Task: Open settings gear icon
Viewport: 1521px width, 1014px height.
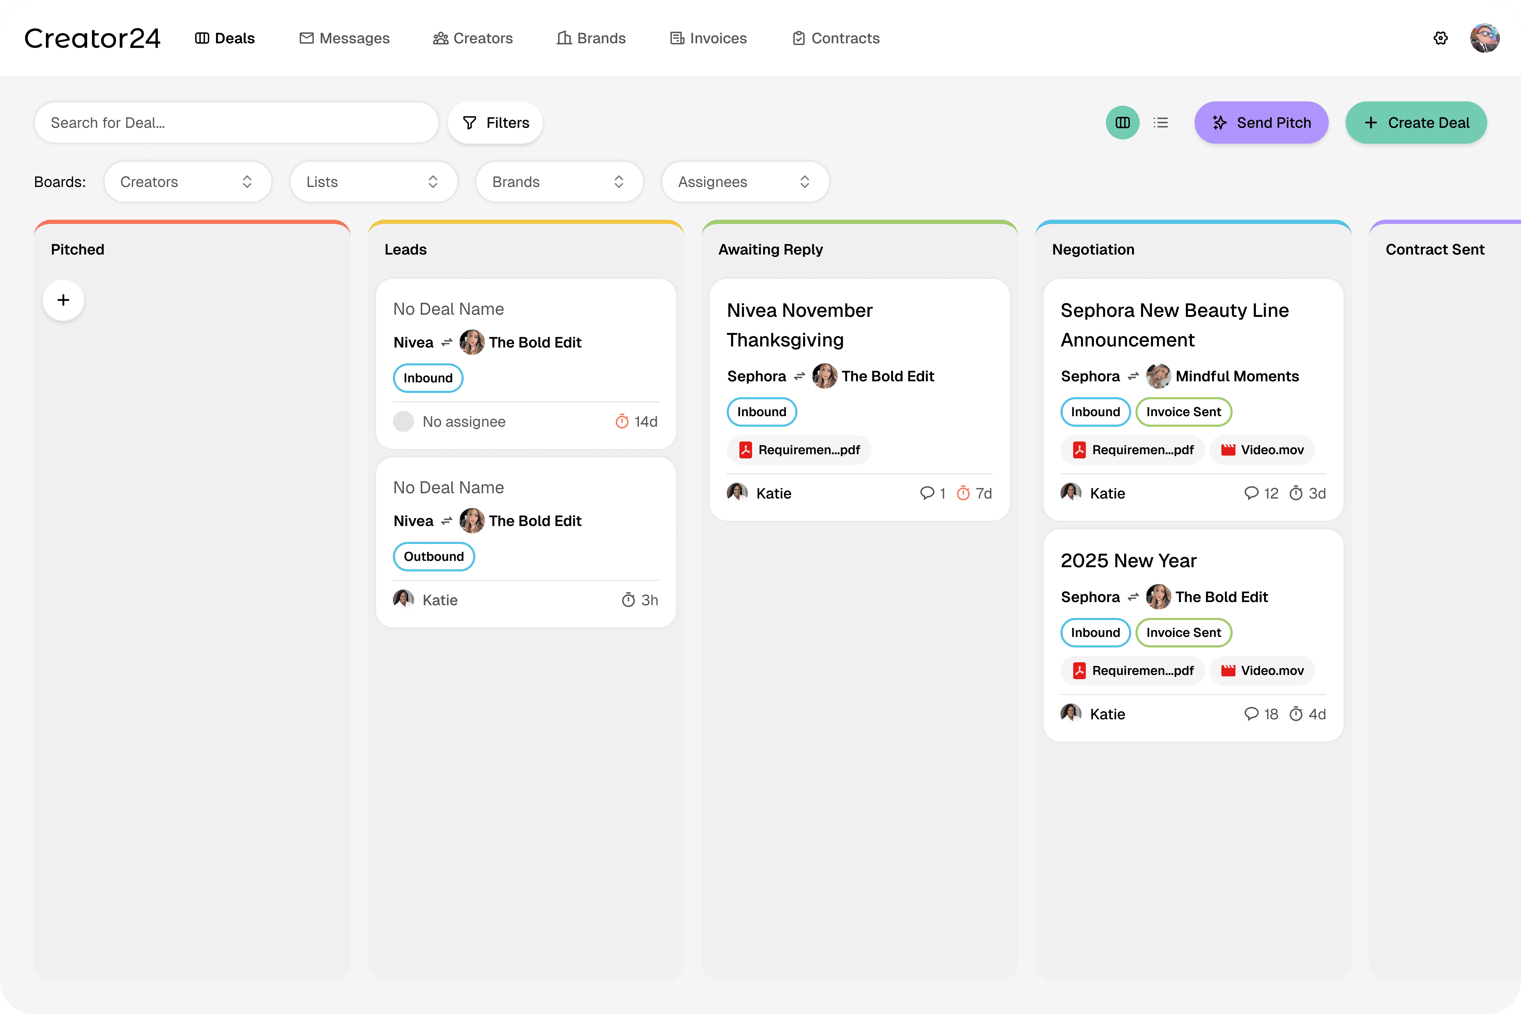Action: click(1440, 38)
